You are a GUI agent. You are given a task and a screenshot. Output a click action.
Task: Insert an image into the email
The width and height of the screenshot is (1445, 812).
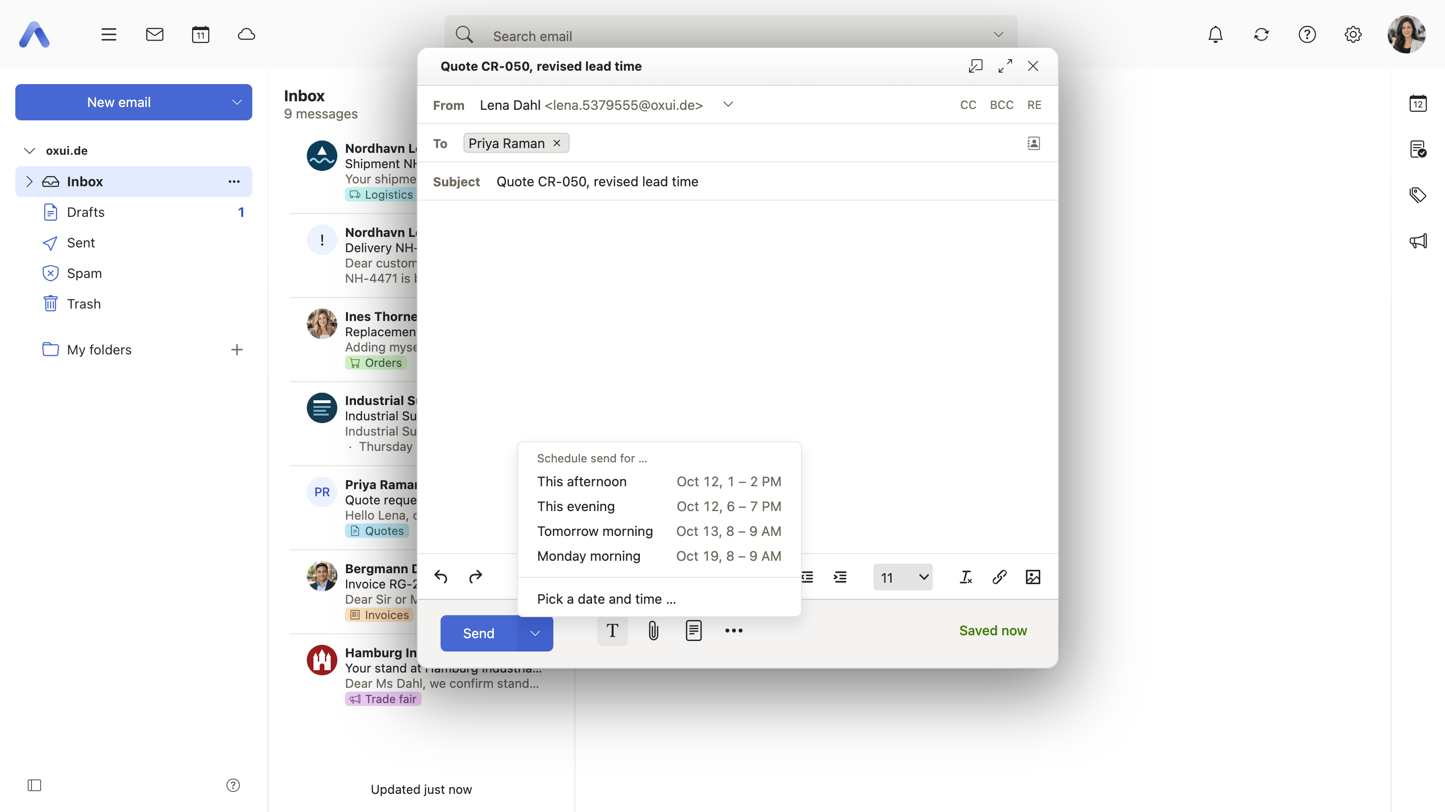coord(1033,577)
